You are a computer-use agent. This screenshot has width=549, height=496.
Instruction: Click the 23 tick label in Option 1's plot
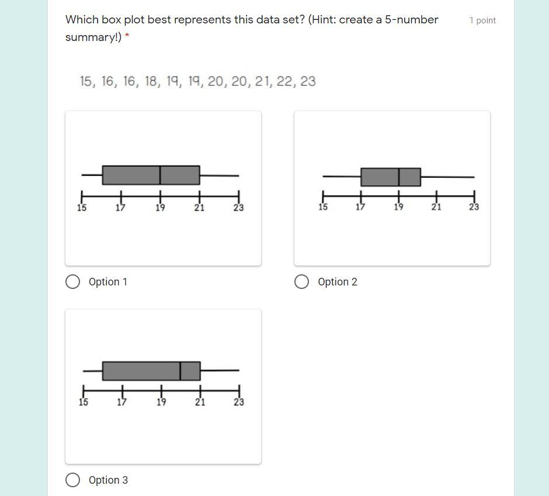click(x=238, y=208)
